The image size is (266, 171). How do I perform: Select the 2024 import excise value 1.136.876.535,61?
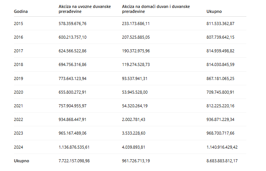(x=74, y=147)
